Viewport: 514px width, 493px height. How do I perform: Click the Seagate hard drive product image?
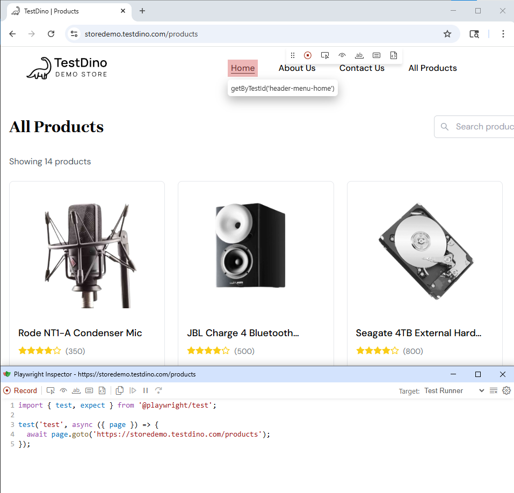(424, 252)
